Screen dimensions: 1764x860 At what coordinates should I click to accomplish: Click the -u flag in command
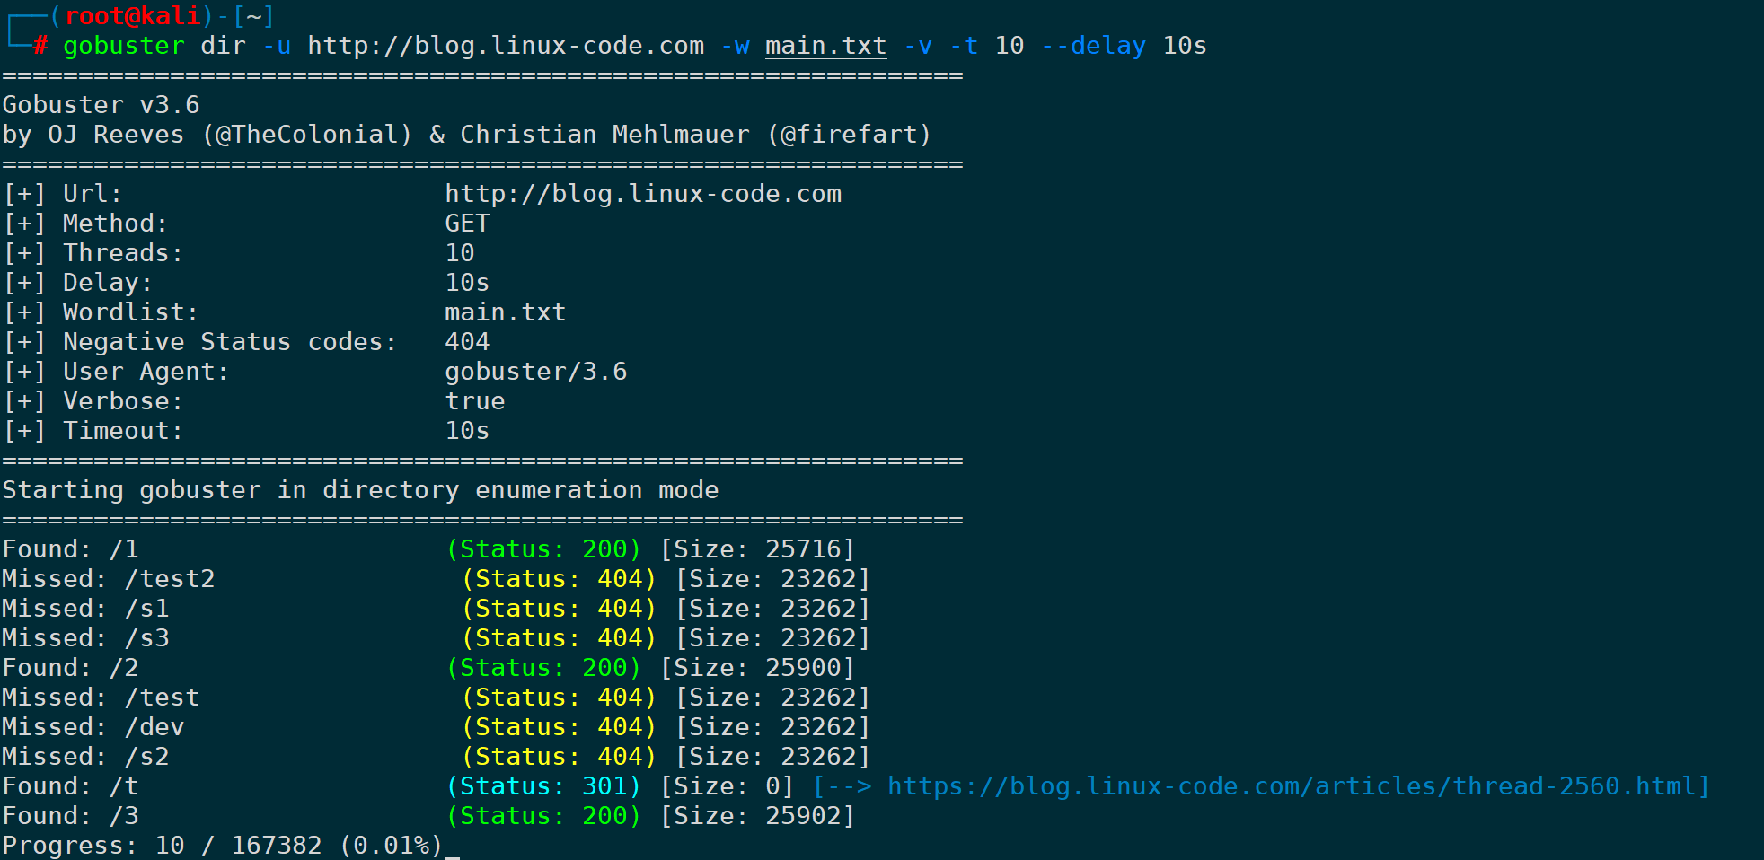coord(277,46)
